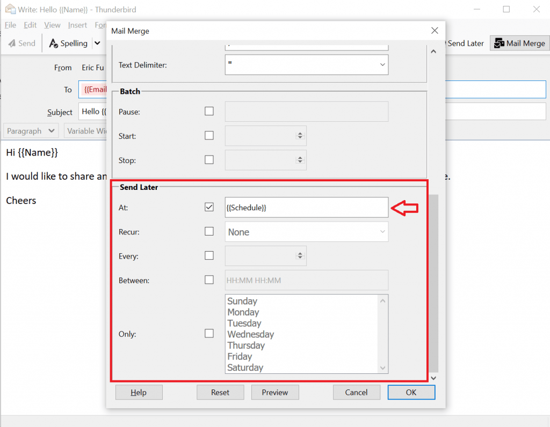Open the Paragraph style dropdown
550x427 pixels.
pos(31,131)
